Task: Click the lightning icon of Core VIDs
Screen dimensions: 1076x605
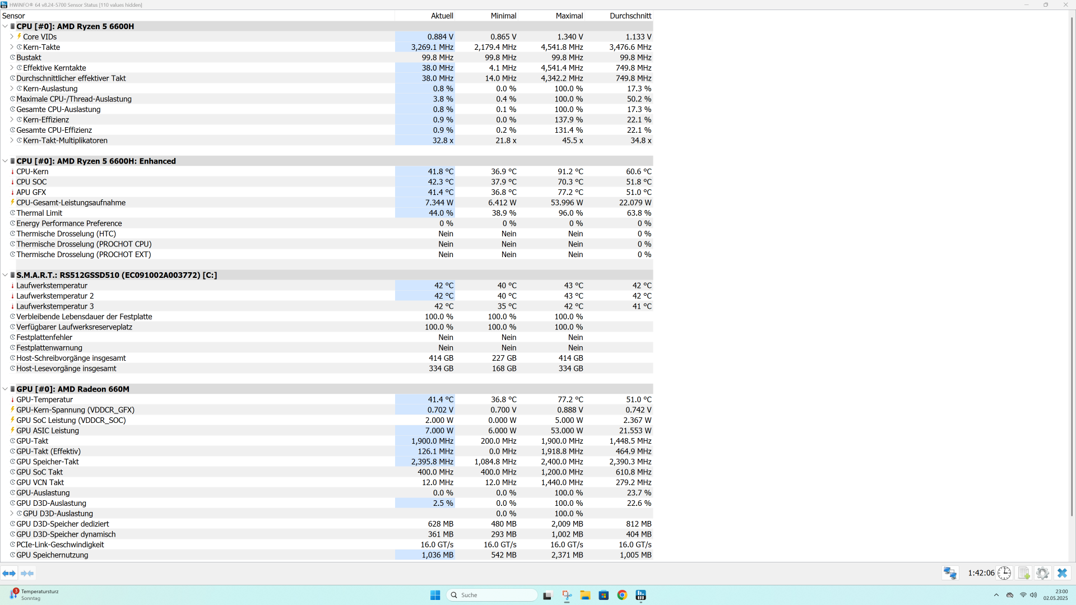Action: [x=19, y=36]
